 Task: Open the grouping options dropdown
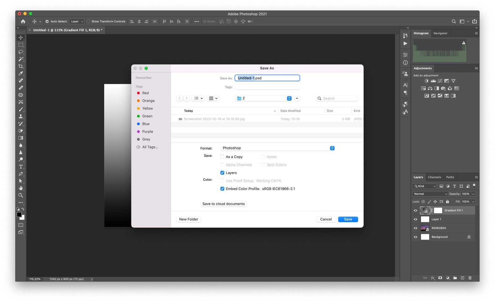point(213,99)
